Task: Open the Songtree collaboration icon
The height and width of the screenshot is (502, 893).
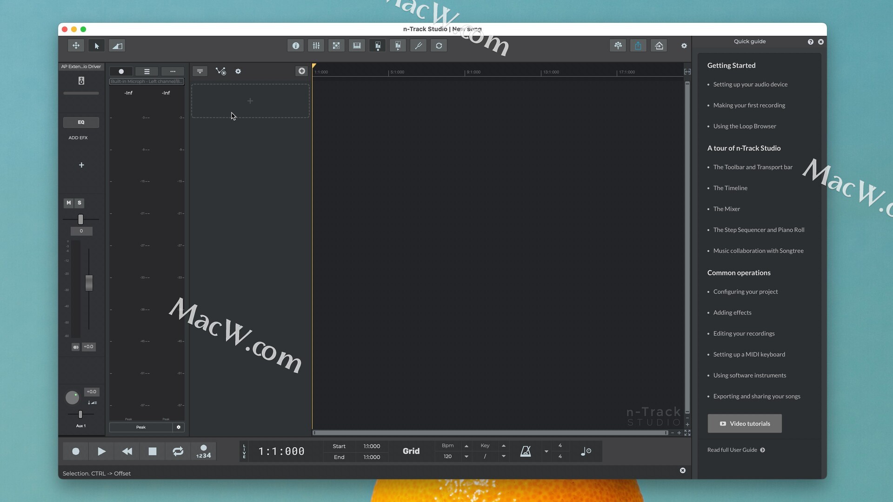Action: tap(618, 46)
